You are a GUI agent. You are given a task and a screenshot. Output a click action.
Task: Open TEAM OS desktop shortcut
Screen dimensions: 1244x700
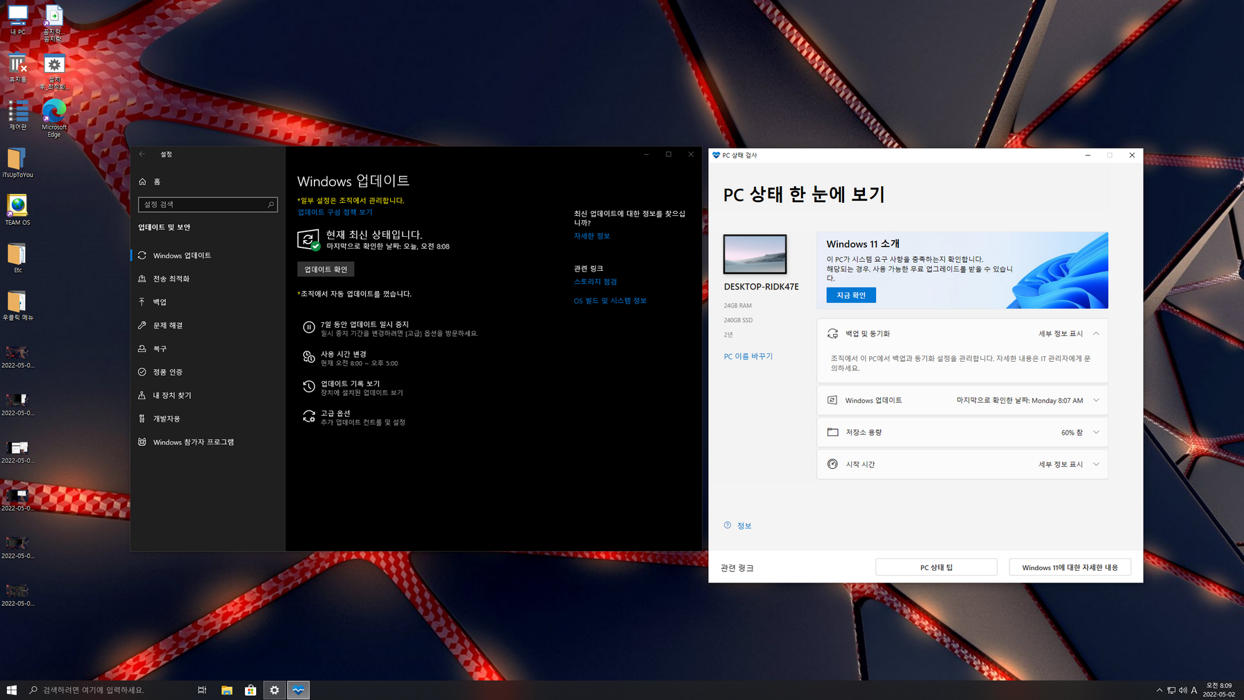(17, 210)
